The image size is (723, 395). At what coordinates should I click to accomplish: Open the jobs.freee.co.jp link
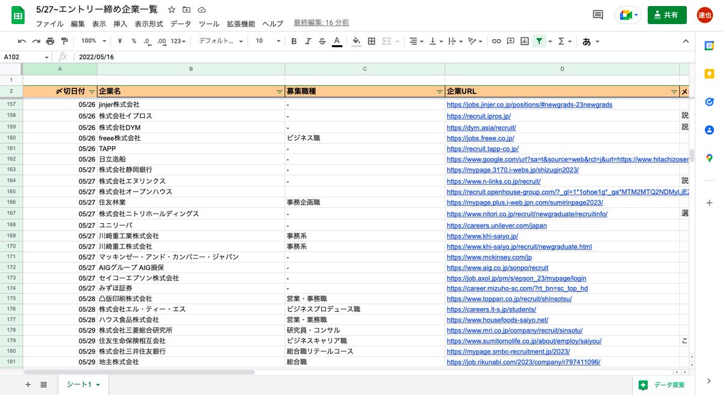pyautogui.click(x=480, y=138)
